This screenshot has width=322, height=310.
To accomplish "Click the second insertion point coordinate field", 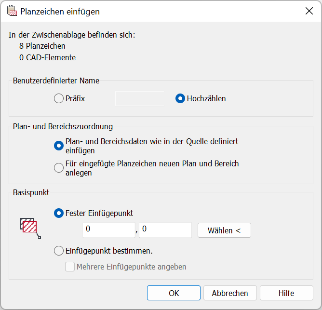I will pos(165,230).
